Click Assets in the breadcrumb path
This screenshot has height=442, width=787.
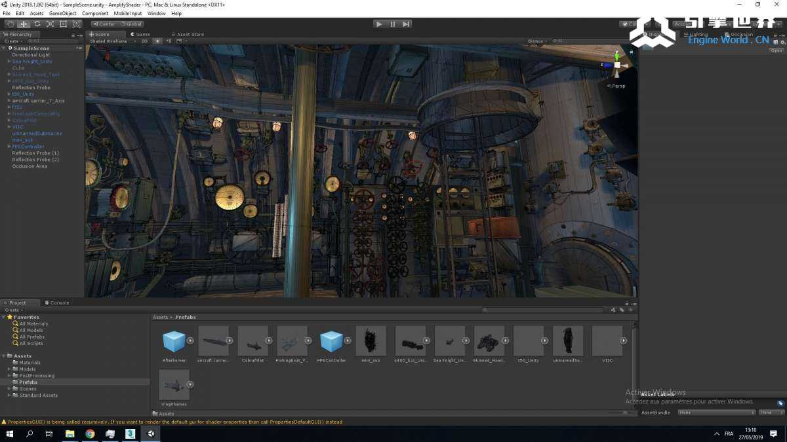160,317
